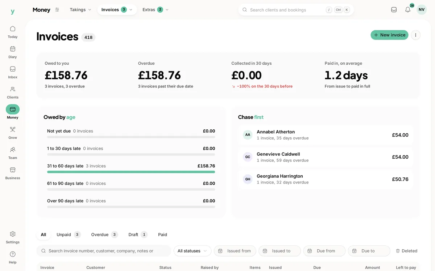
Task: Click the 61 to 90 days late row
Action: click(131, 185)
